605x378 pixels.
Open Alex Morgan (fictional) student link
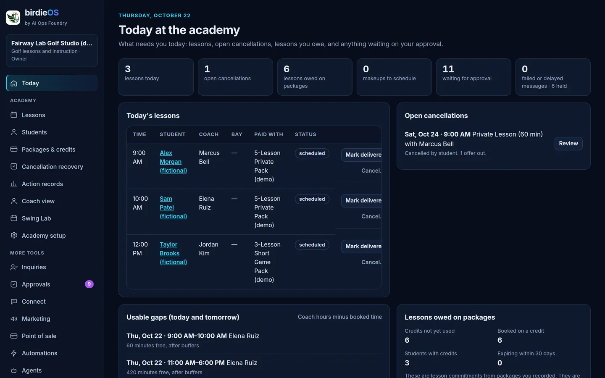coord(173,162)
